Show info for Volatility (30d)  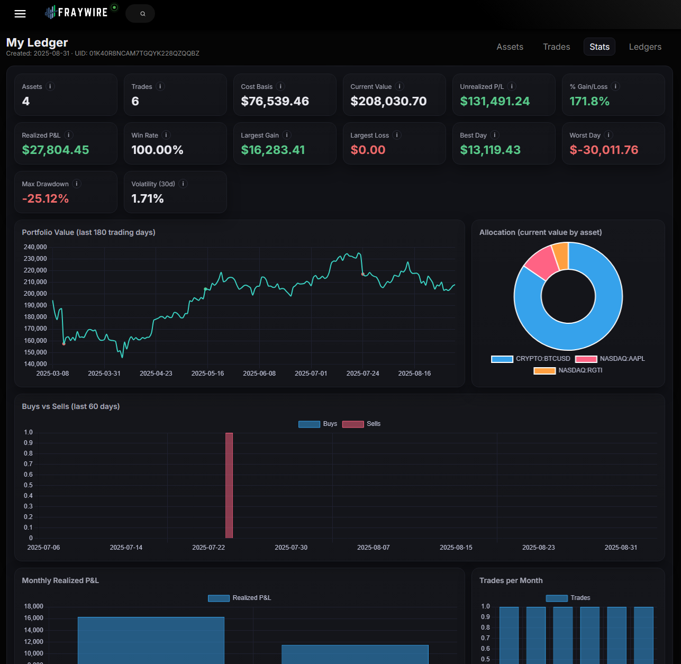(x=183, y=184)
